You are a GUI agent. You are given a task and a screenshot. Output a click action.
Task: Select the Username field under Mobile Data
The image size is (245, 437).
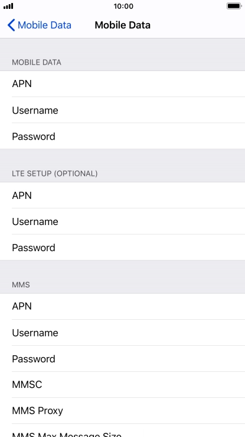[123, 110]
